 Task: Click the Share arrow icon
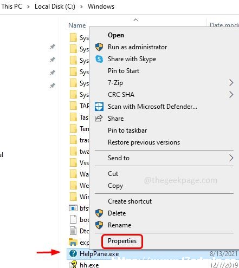coord(99,118)
